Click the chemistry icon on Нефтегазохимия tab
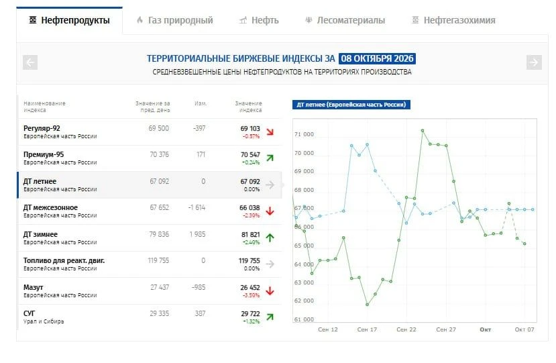The width and height of the screenshot is (556, 363). pyautogui.click(x=415, y=20)
